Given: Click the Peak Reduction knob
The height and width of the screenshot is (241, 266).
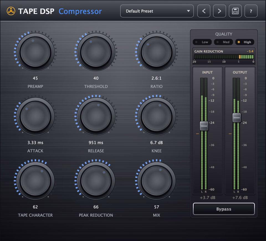Looking at the screenshot, I should click(96, 180).
